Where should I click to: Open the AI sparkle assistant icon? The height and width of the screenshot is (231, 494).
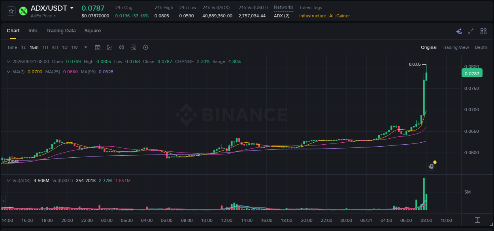point(459,31)
